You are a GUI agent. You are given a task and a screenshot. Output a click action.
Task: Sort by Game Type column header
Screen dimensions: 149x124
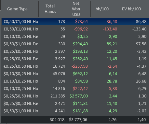tap(20, 9)
